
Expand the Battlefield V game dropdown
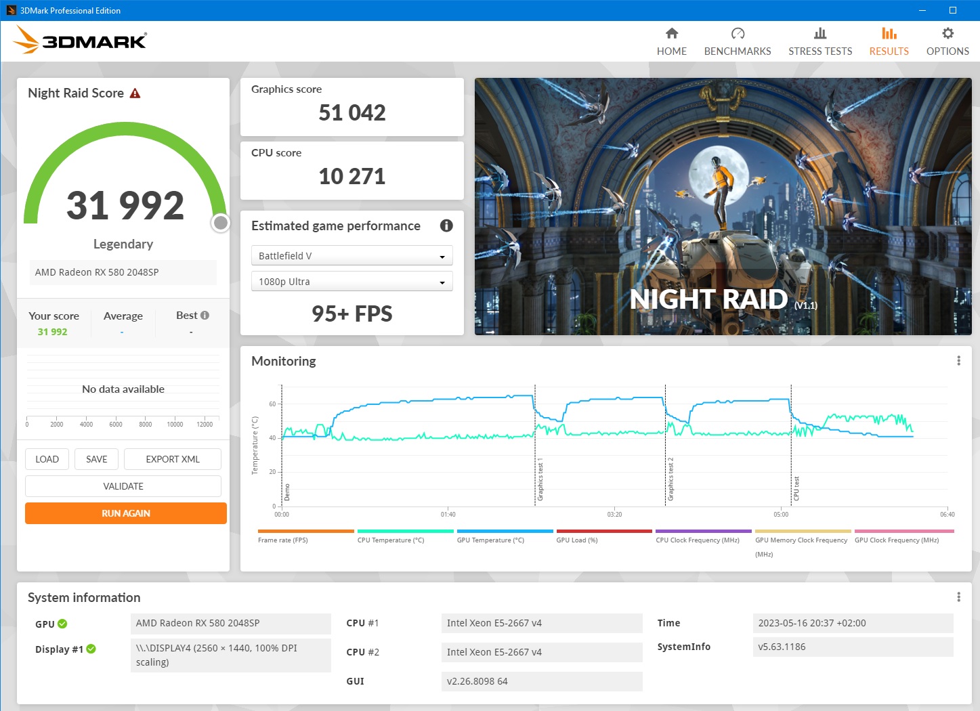point(351,256)
